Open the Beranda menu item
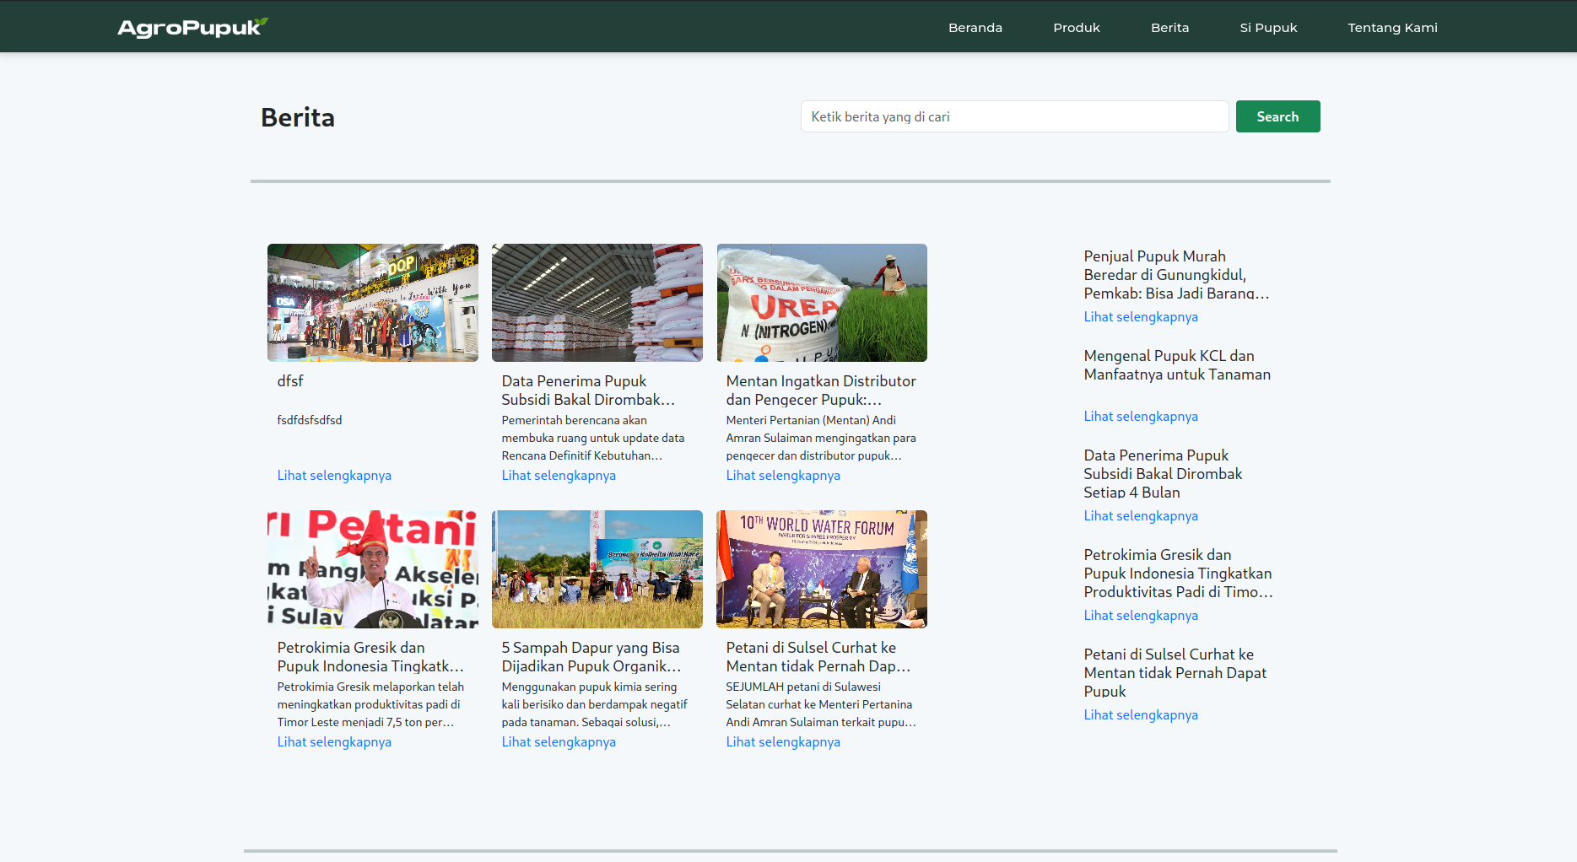Viewport: 1577px width, 862px height. coord(975,28)
